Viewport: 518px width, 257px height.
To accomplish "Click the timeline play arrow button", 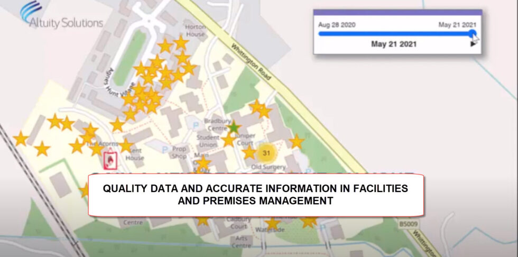I will point(473,44).
